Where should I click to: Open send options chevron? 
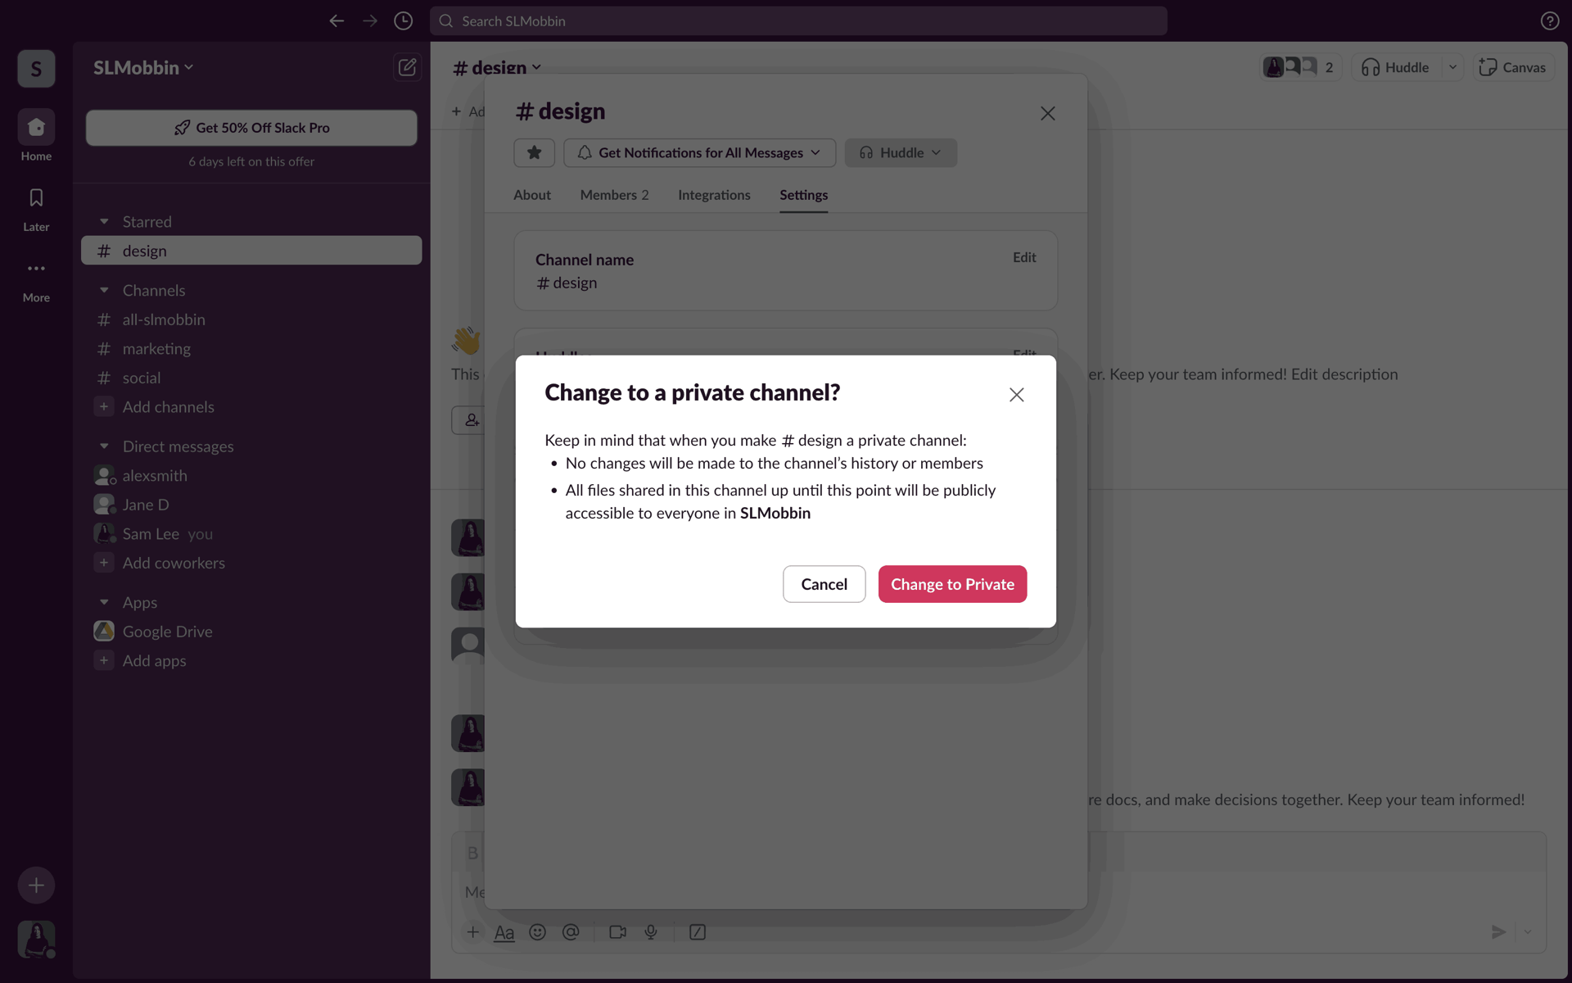point(1528,932)
